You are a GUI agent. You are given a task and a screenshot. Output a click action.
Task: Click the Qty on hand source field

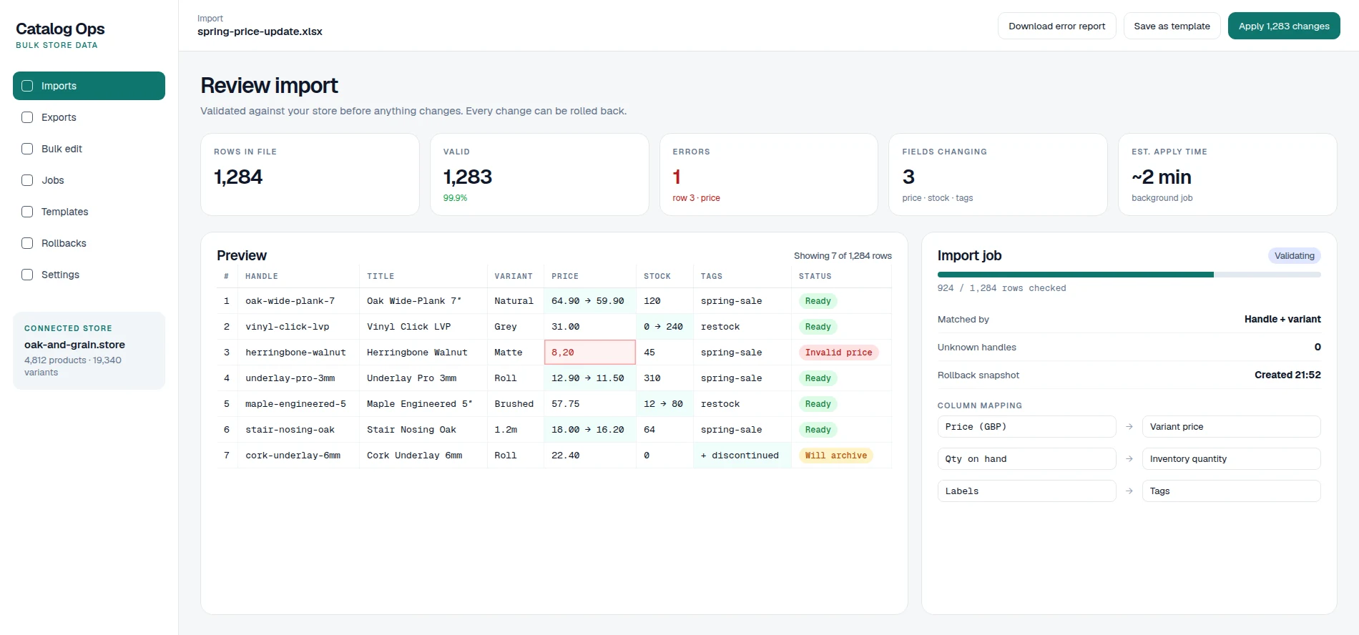click(1026, 459)
